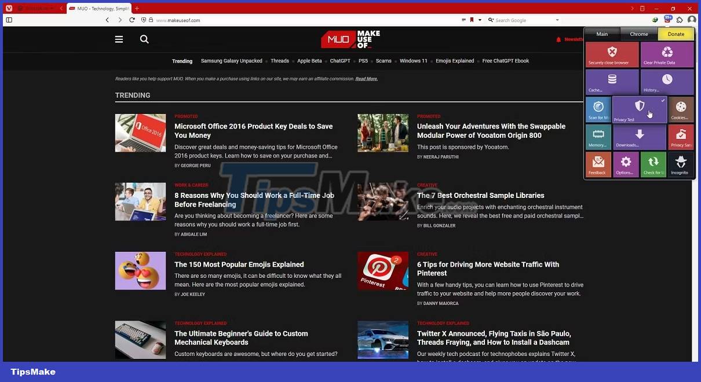The width and height of the screenshot is (701, 382).
Task: Click the Cookies tile
Action: tap(680, 109)
